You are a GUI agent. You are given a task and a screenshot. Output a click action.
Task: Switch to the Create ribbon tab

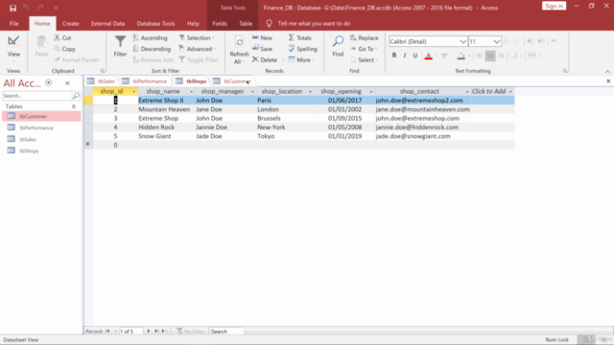pyautogui.click(x=70, y=23)
